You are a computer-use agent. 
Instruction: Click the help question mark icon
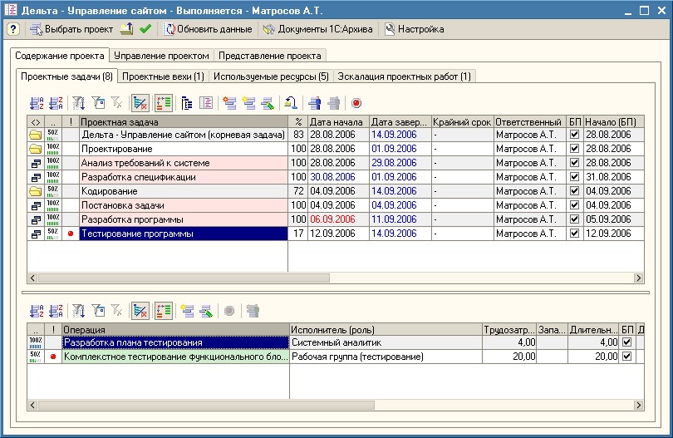[x=13, y=29]
